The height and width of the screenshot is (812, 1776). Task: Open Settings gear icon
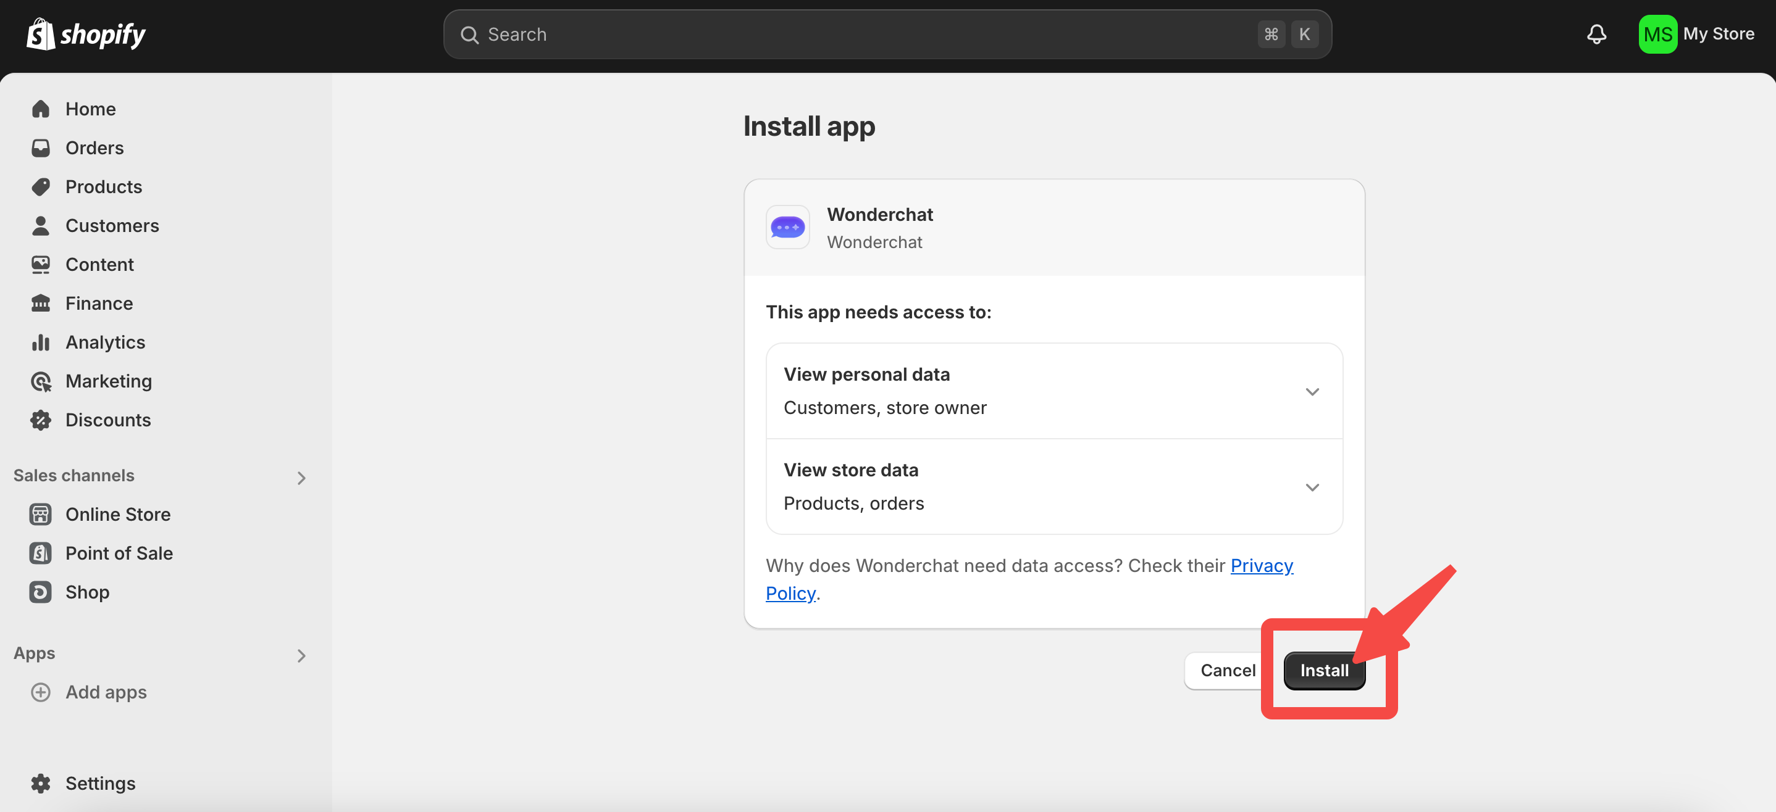click(41, 783)
